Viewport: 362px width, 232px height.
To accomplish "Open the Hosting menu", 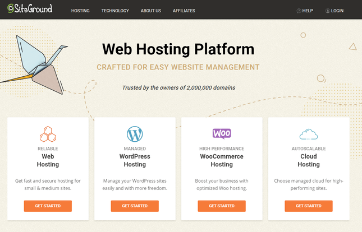I will click(x=80, y=11).
